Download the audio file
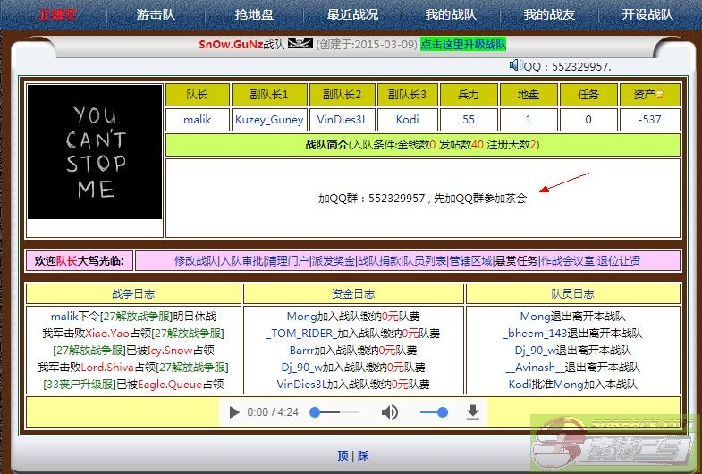The image size is (702, 474). coord(473,412)
